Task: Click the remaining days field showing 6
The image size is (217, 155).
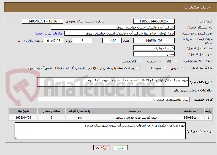Action: click(82, 41)
